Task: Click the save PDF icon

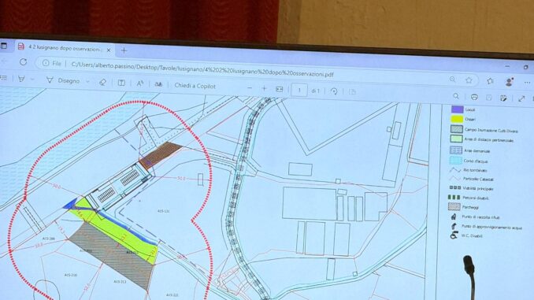Action: [488, 98]
